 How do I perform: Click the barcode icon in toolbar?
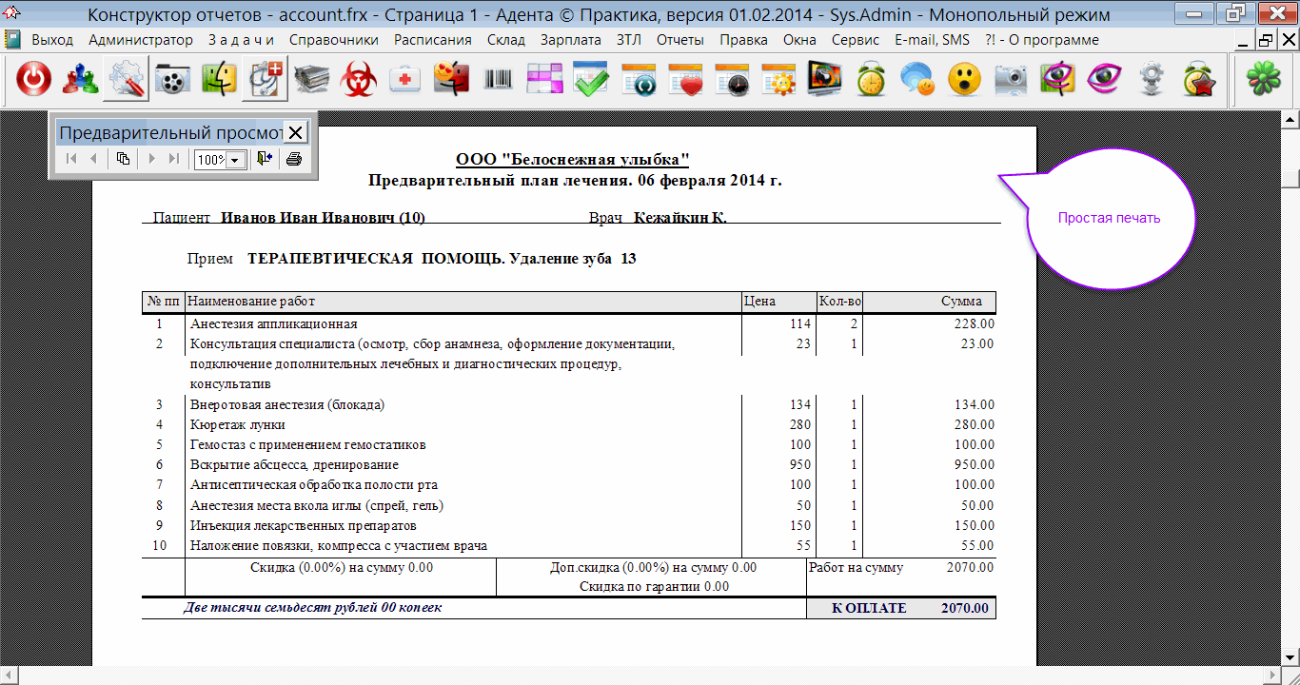[x=498, y=81]
